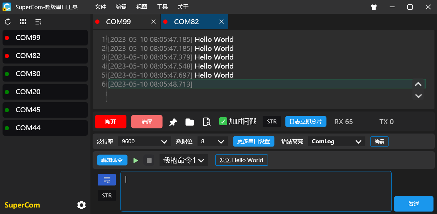Image resolution: width=437 pixels, height=214 pixels.
Task: Click the search log file icon
Action: click(207, 122)
